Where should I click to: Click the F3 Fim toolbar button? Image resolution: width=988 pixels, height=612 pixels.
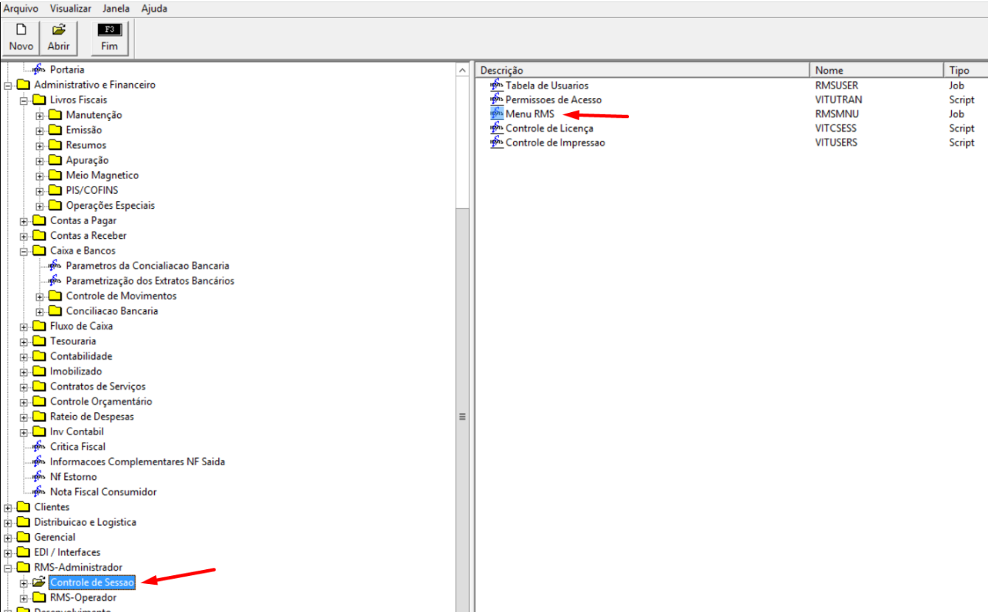click(x=109, y=38)
